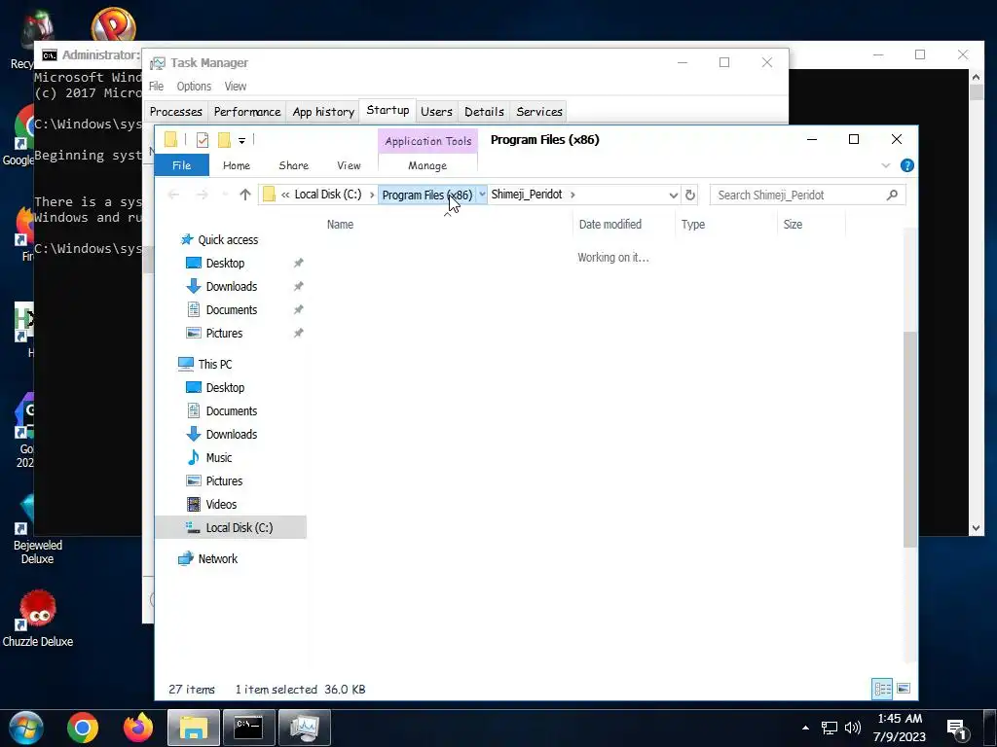Open Task Manager File menu
Image resolution: width=997 pixels, height=747 pixels.
click(x=157, y=86)
